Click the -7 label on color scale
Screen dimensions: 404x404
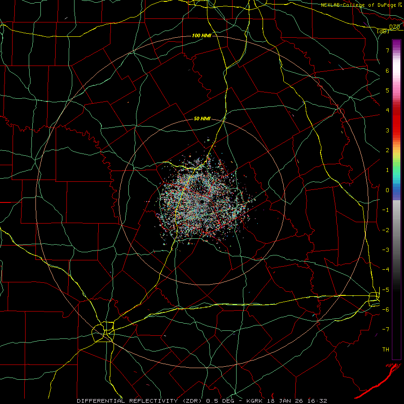386,329
